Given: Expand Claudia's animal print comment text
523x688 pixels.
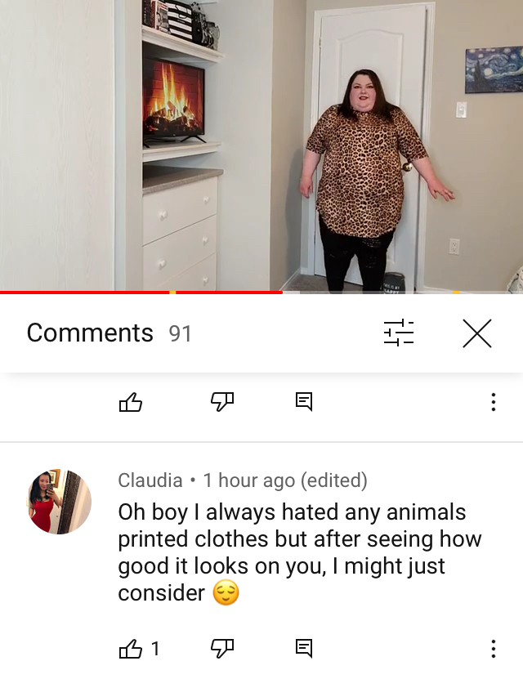Looking at the screenshot, I should [x=300, y=552].
